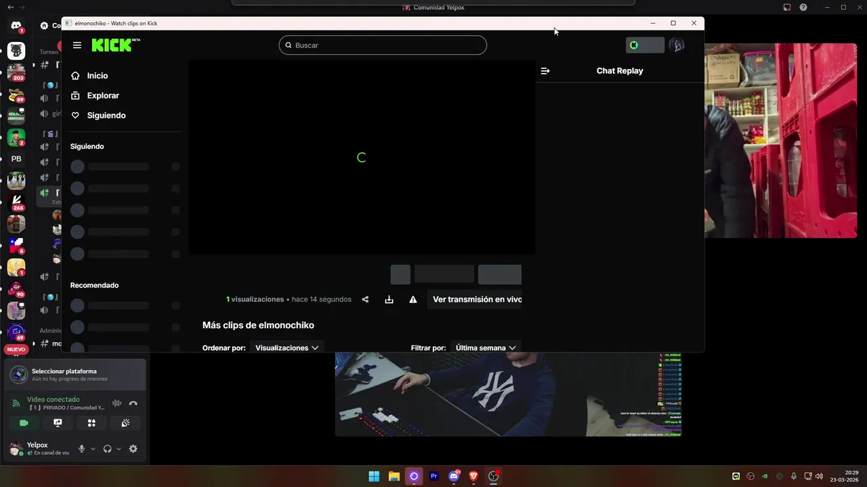Image resolution: width=867 pixels, height=487 pixels.
Task: Open the Windows Start menu
Action: (374, 476)
